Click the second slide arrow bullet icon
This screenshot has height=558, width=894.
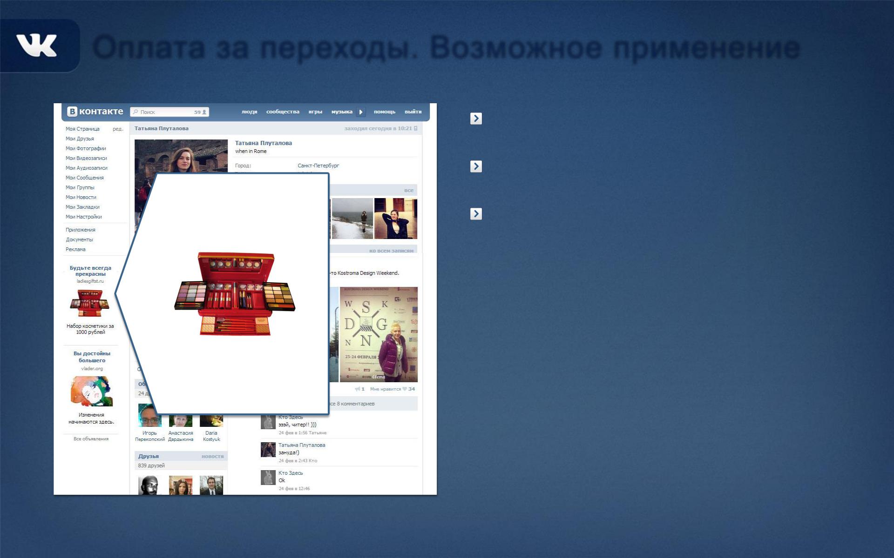(476, 166)
